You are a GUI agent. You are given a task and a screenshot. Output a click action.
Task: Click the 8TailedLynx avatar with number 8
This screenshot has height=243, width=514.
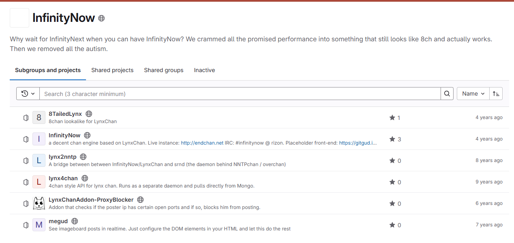39,117
